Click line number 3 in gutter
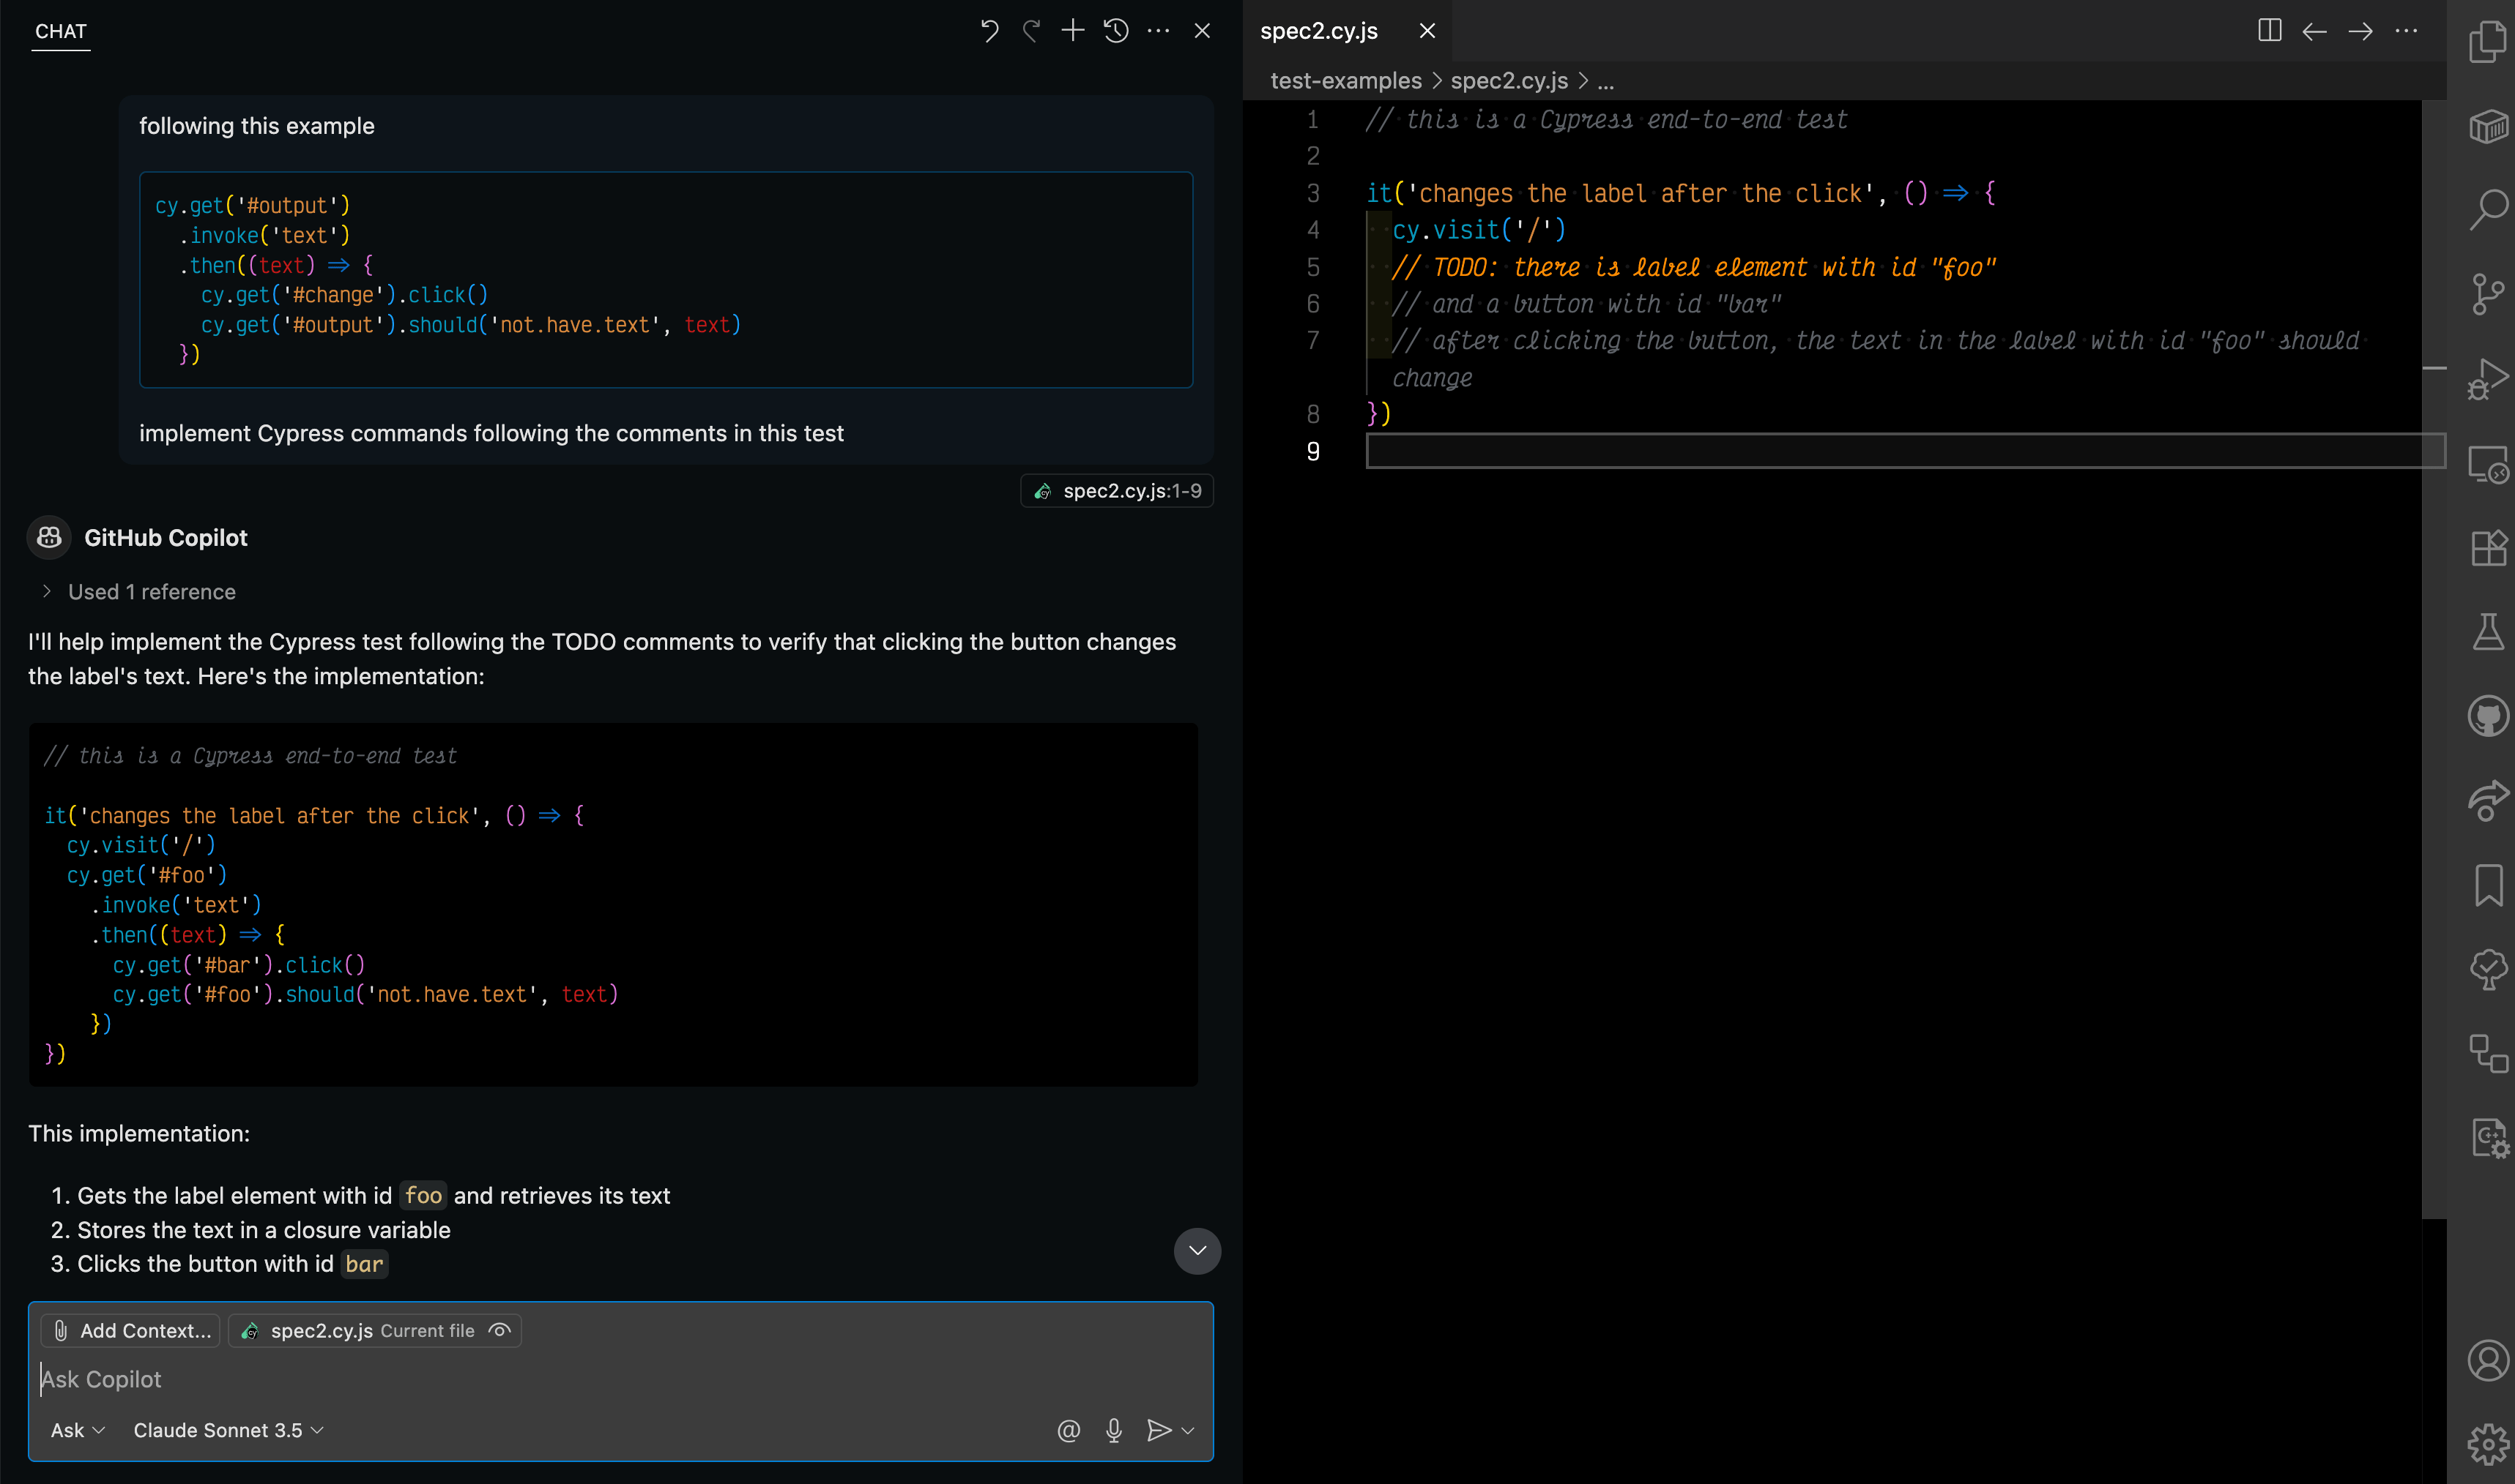Screen dimensions: 2515x1484 coord(1313,193)
